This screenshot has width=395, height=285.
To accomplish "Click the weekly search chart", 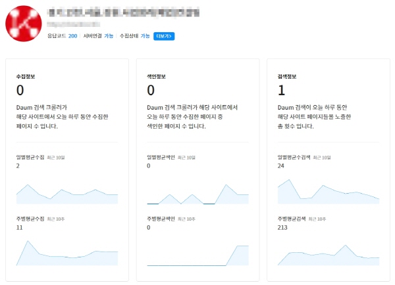I will click(x=329, y=255).
